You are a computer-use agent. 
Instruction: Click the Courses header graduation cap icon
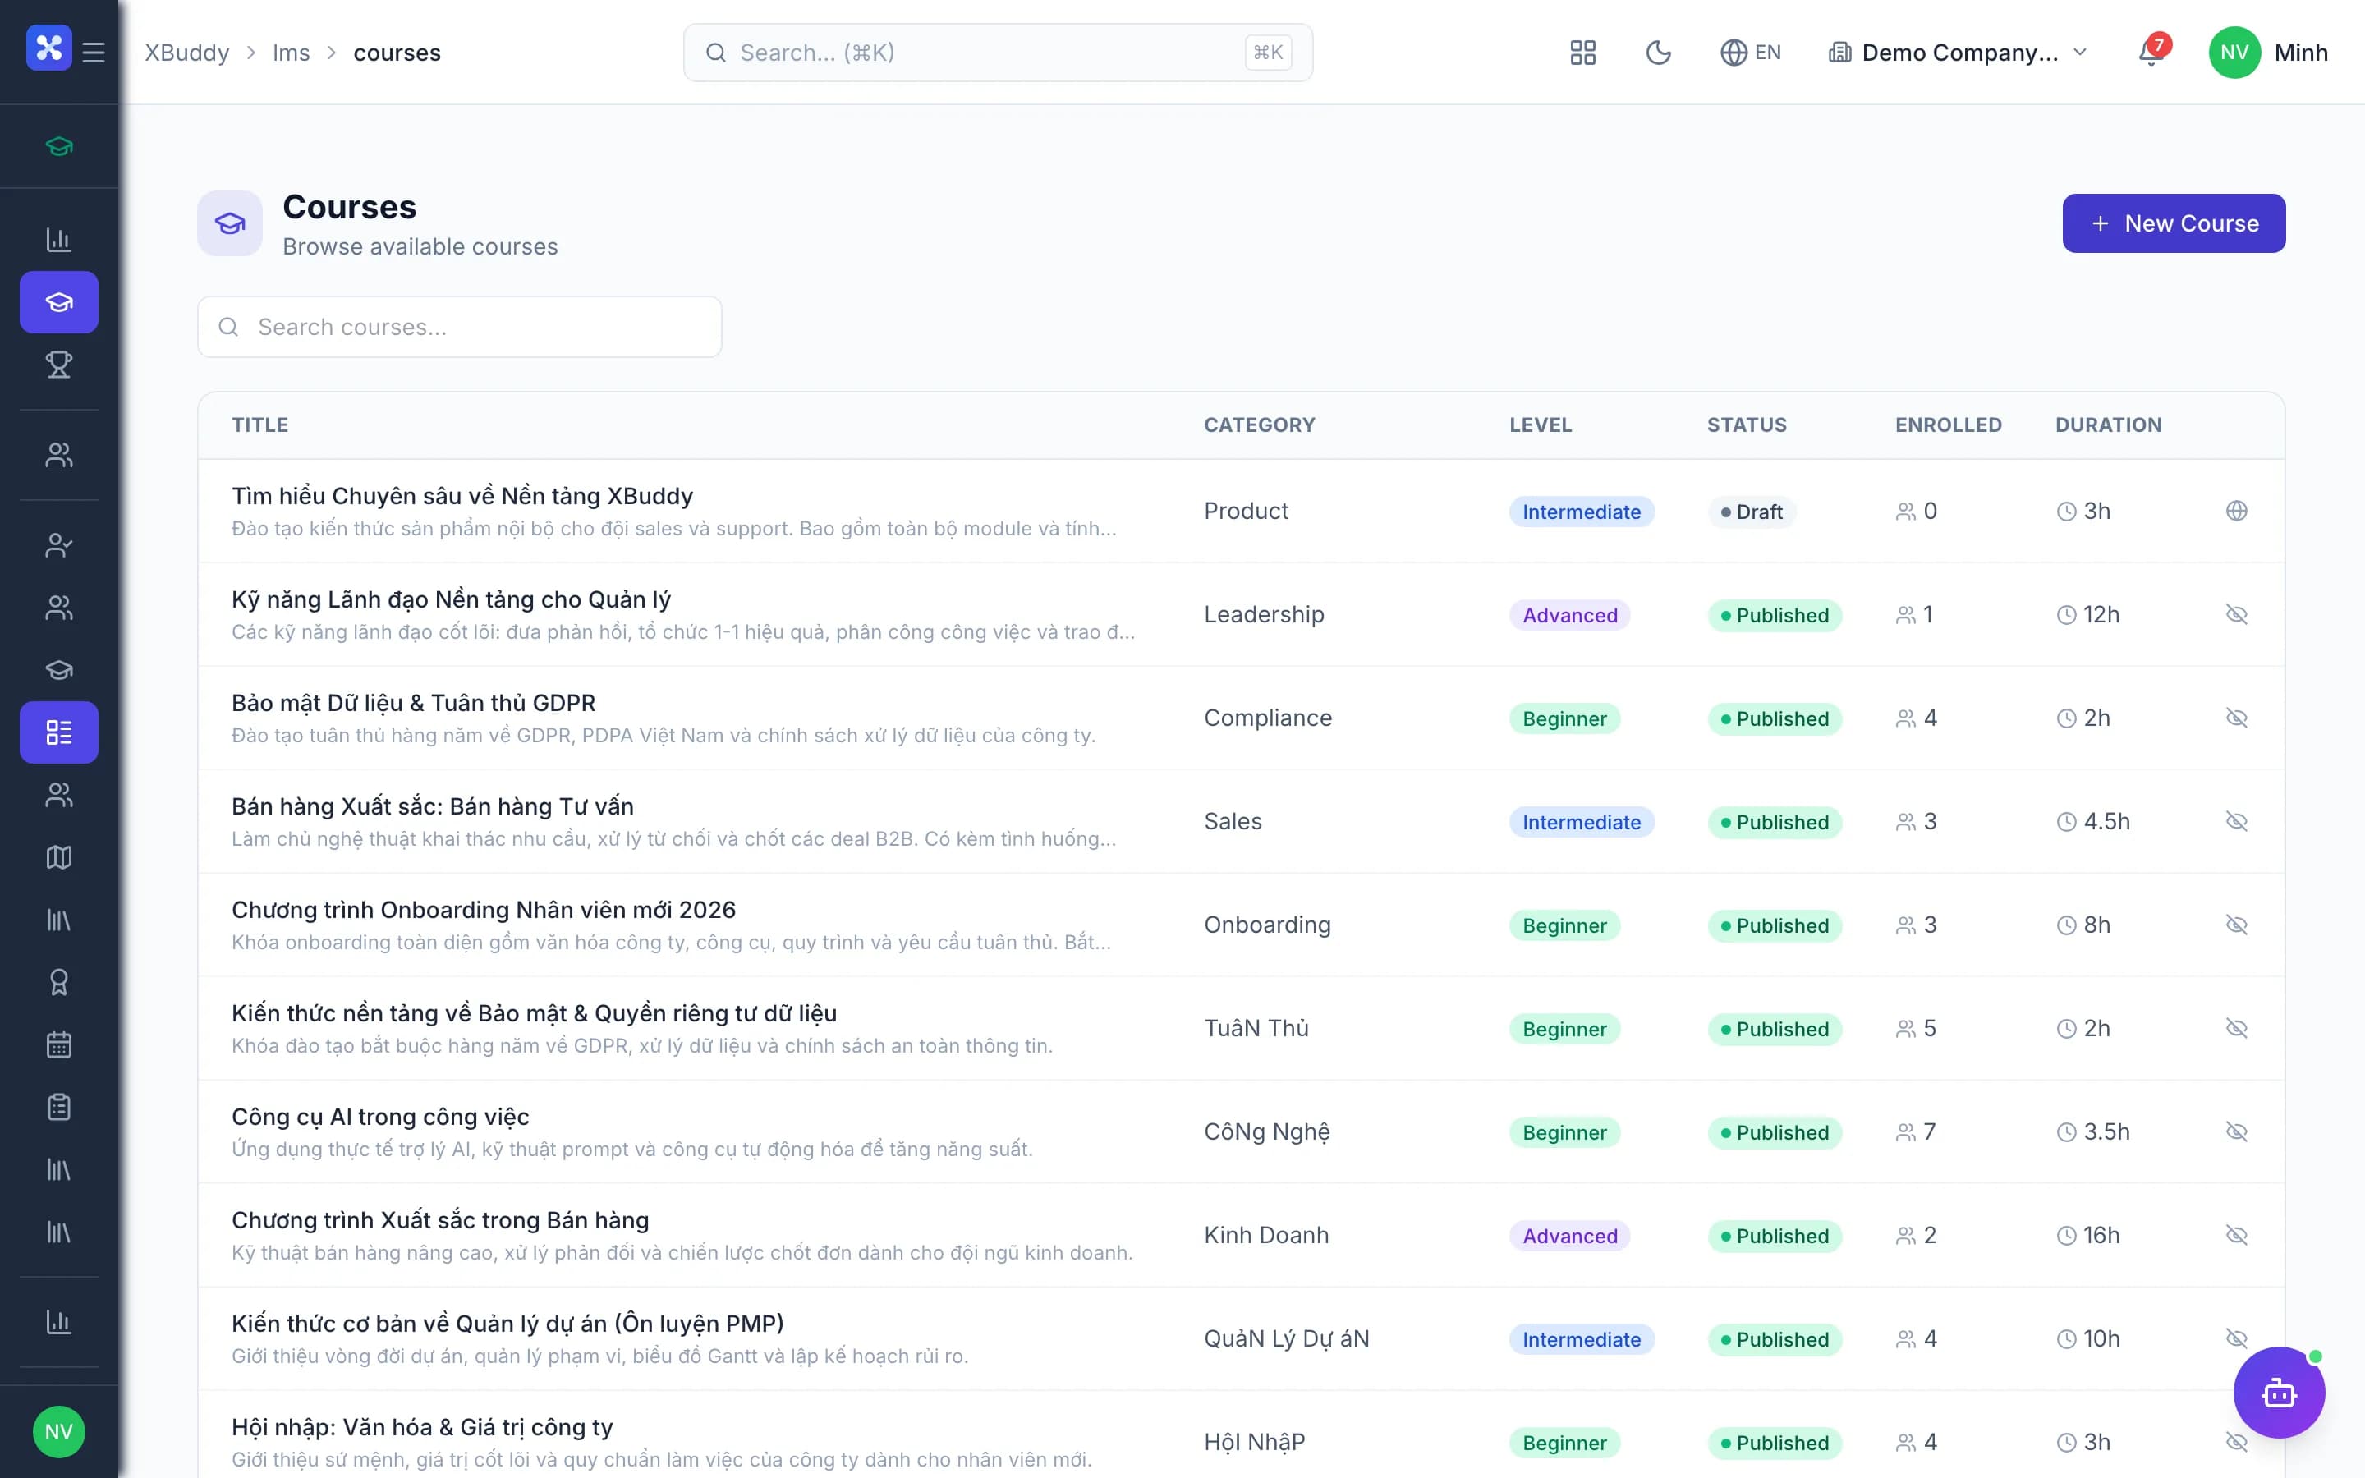230,224
